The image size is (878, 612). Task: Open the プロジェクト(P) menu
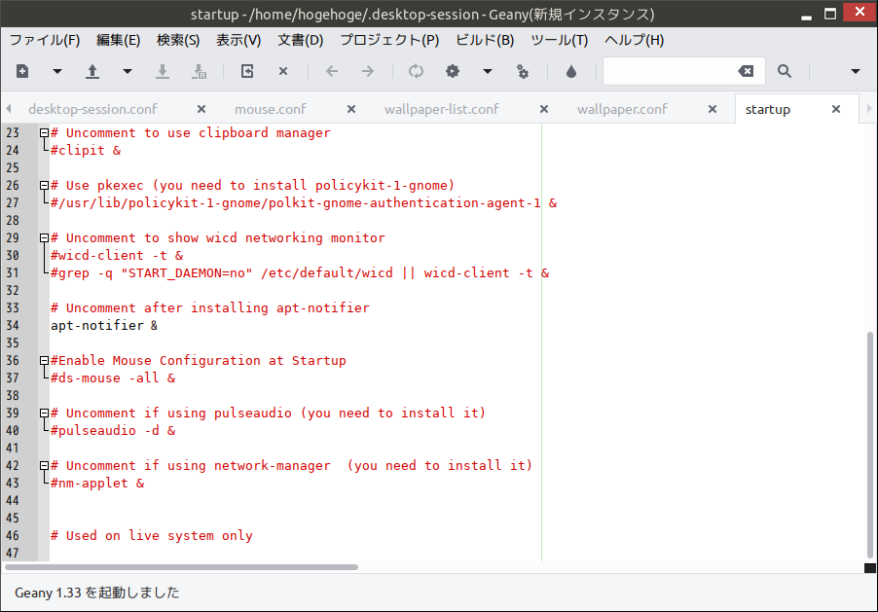pos(389,40)
